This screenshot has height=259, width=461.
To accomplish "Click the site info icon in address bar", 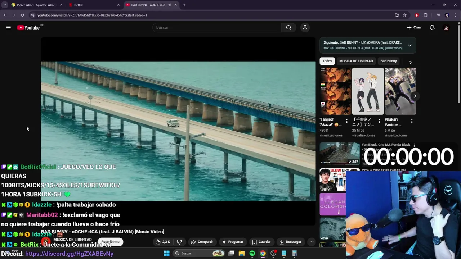I will [33, 15].
